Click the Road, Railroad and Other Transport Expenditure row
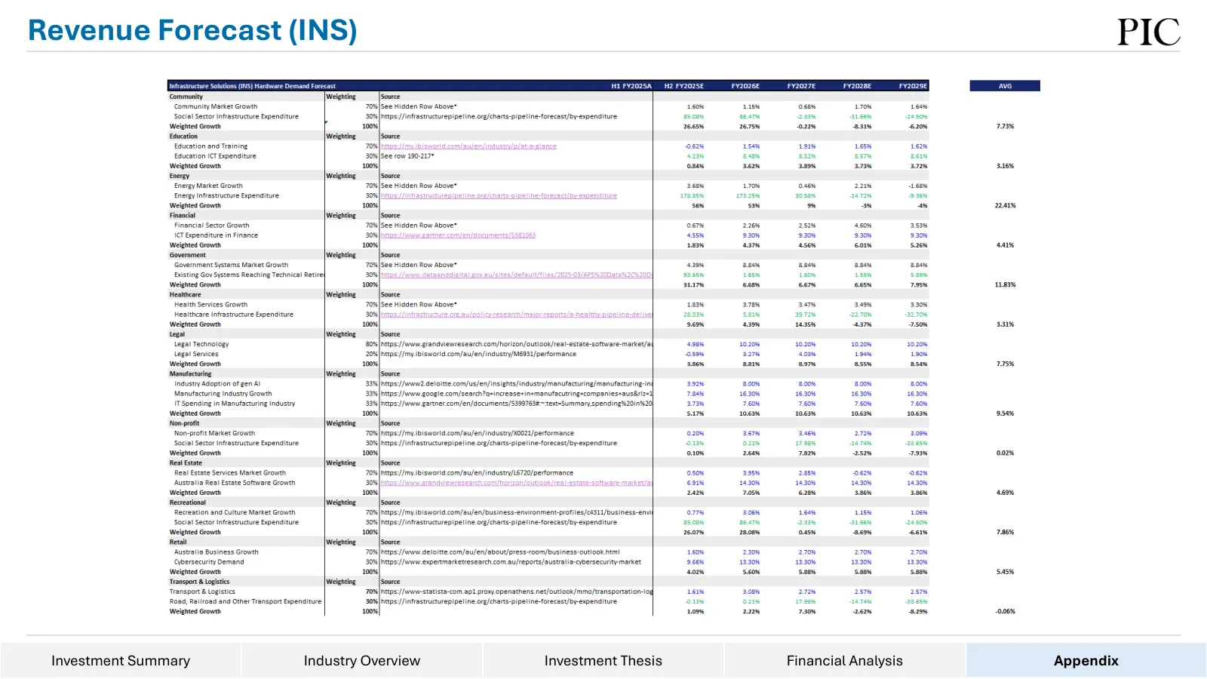This screenshot has width=1207, height=679. pyautogui.click(x=245, y=601)
